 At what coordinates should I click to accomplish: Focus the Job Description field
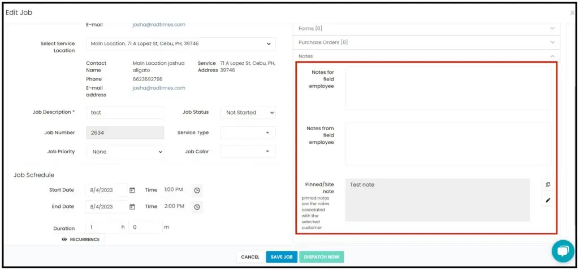coord(125,112)
